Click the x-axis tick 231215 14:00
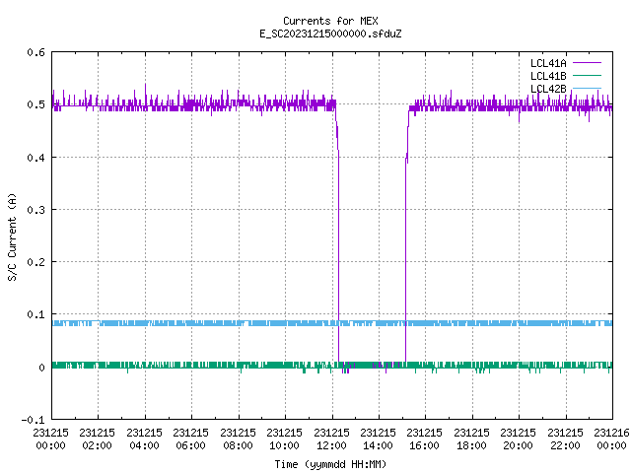The height and width of the screenshot is (473, 631). pyautogui.click(x=378, y=439)
